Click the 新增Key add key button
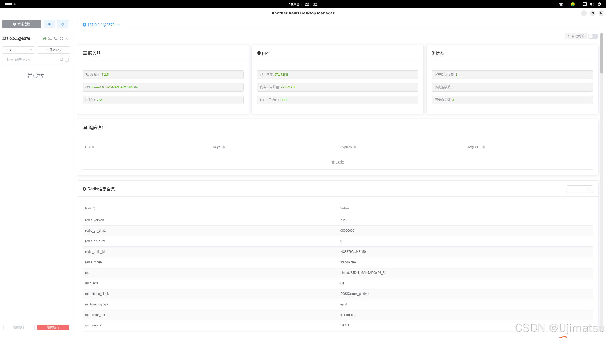The height and width of the screenshot is (338, 606). pyautogui.click(x=53, y=50)
